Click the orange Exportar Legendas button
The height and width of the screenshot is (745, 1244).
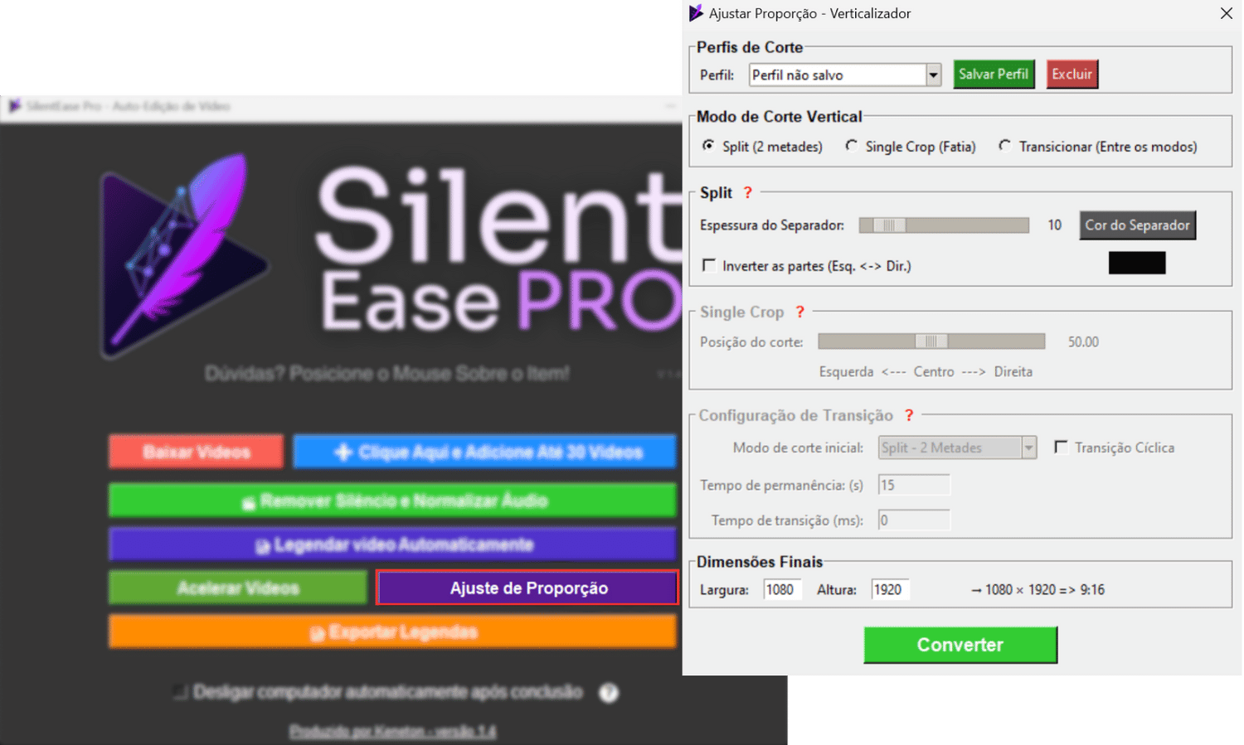pyautogui.click(x=393, y=631)
